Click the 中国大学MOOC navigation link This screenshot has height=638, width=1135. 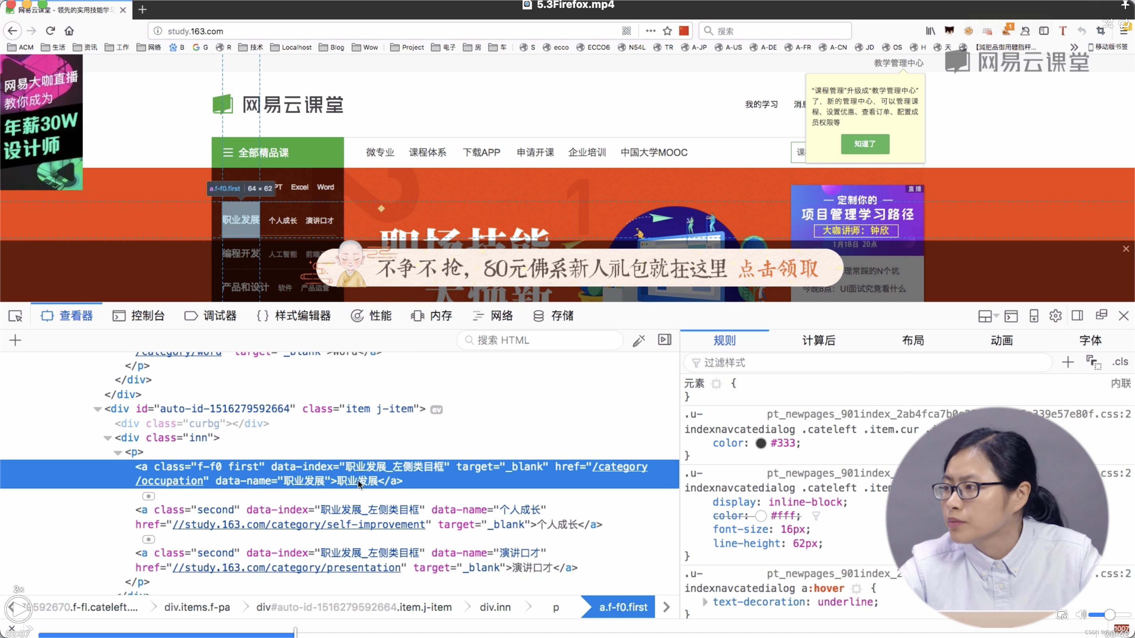coord(654,152)
